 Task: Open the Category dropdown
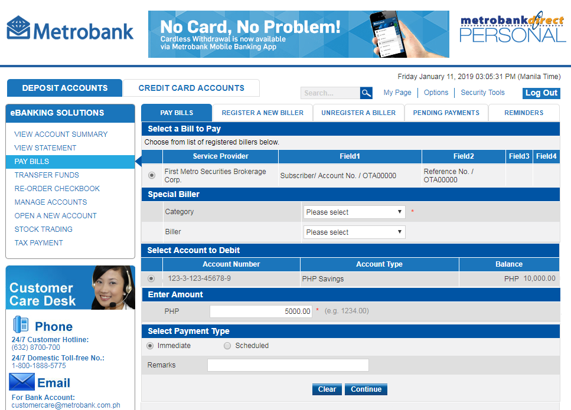[x=354, y=212]
